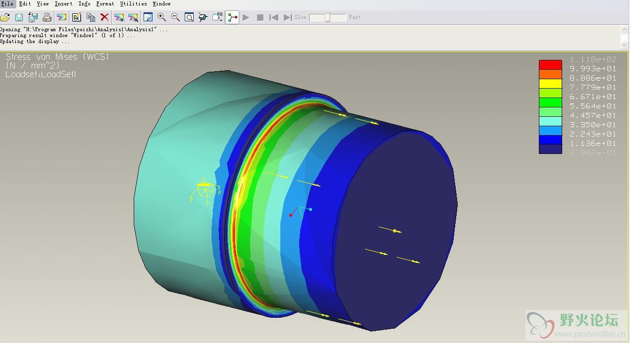Click the orange legend color swatch

click(550, 74)
